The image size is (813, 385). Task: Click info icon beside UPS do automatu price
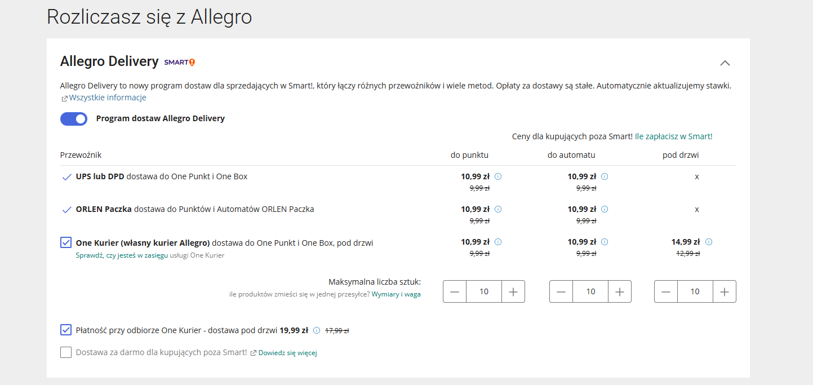604,176
